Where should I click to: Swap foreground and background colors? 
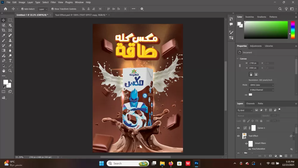click(11, 81)
